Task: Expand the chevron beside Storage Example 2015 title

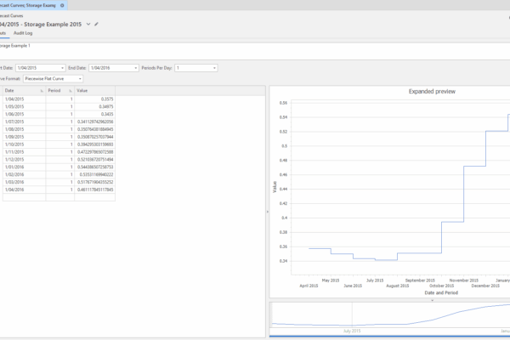Action: click(88, 24)
